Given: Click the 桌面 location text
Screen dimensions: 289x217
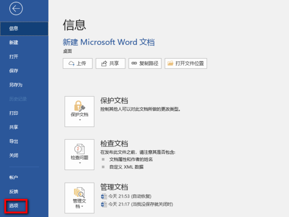Looking at the screenshot, I should (67, 51).
